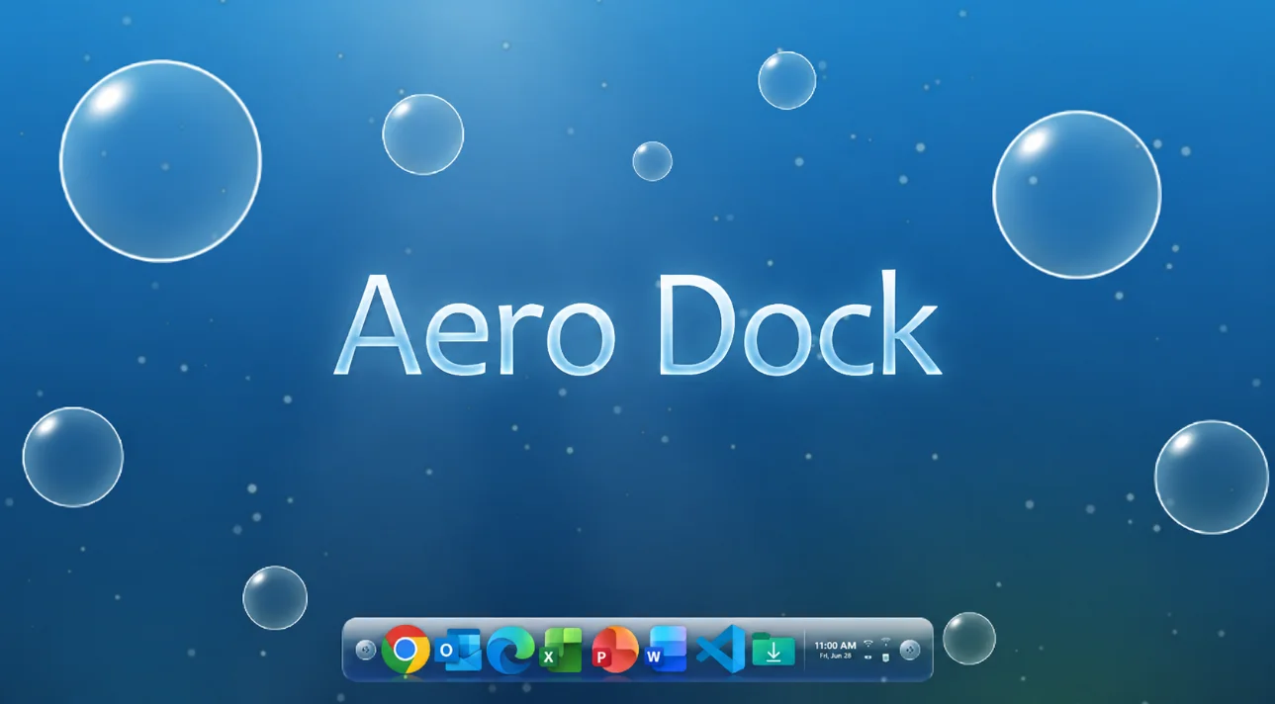Open the Wi-Fi icon beside the clock
This screenshot has width=1275, height=704.
pyautogui.click(x=868, y=644)
